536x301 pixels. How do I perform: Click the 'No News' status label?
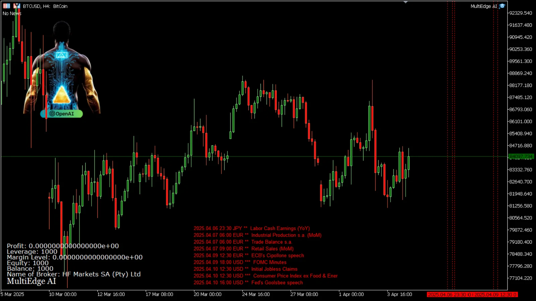click(x=12, y=13)
